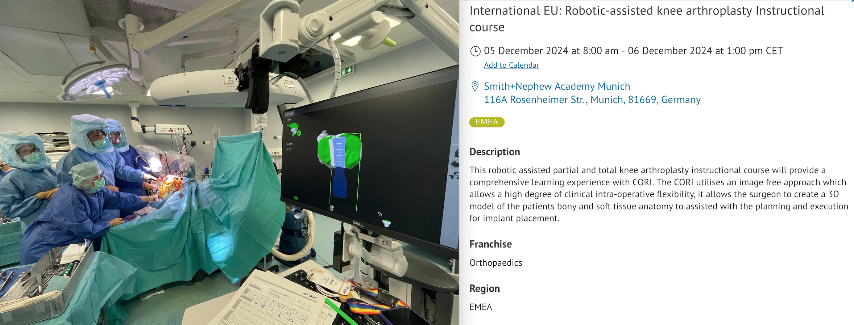854x325 pixels.
Task: Click the Dell logo on the monitor
Action: (x=358, y=224)
